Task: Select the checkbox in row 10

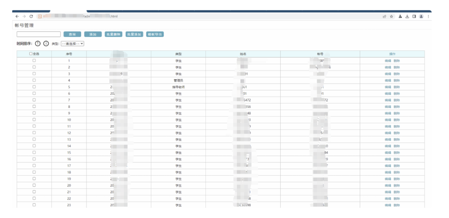Action: coord(34,119)
